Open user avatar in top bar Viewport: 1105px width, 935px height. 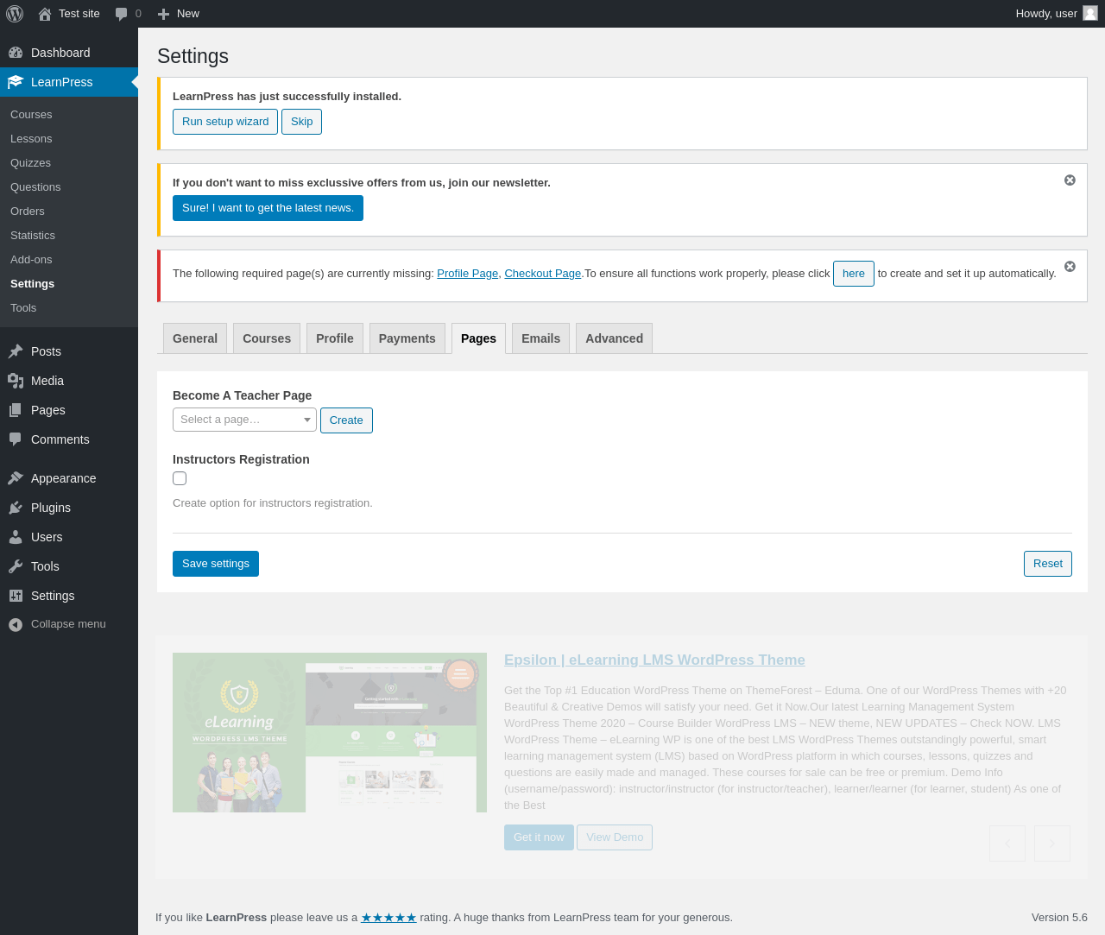(x=1090, y=13)
